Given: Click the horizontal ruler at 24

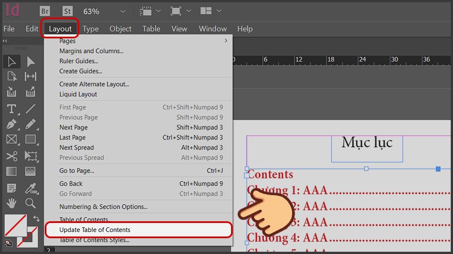Looking at the screenshot, I should pos(362,60).
